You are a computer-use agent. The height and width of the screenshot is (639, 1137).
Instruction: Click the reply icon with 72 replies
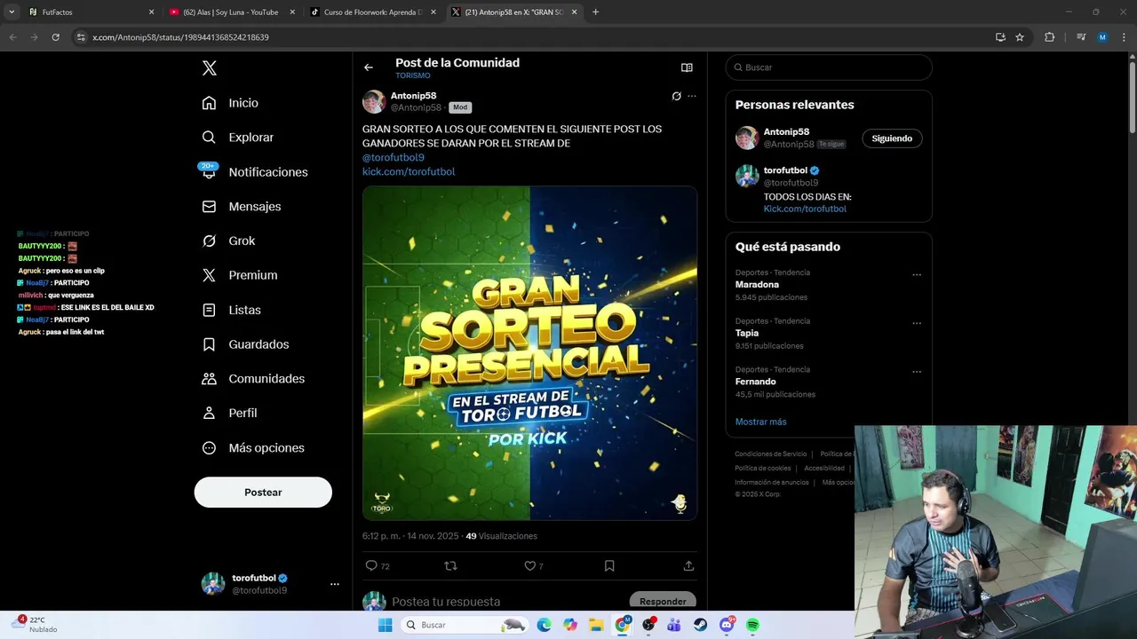[378, 566]
